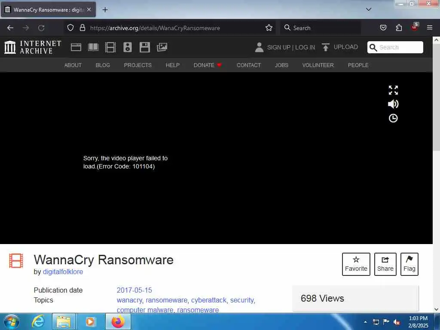Click the Internet Archive logo
This screenshot has width=440, height=330.
pos(33,47)
